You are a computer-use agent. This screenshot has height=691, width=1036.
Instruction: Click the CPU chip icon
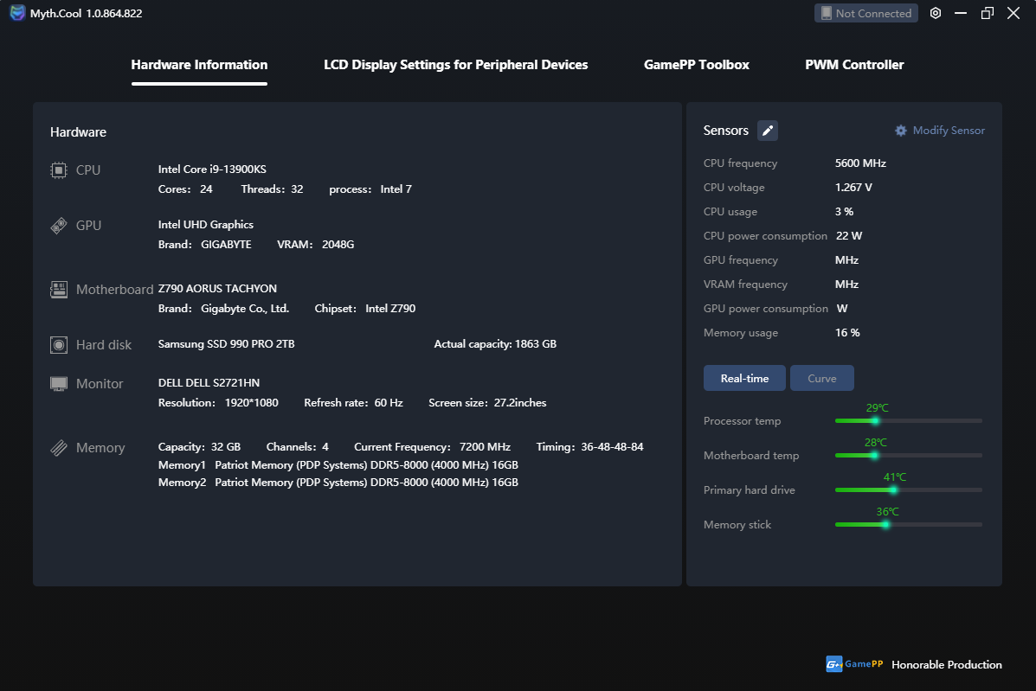59,170
